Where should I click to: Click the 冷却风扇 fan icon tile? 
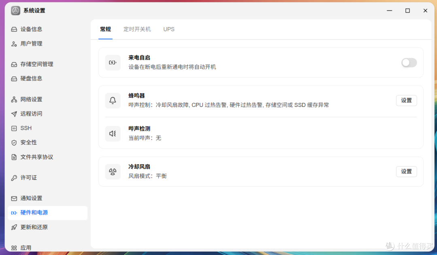(x=112, y=171)
